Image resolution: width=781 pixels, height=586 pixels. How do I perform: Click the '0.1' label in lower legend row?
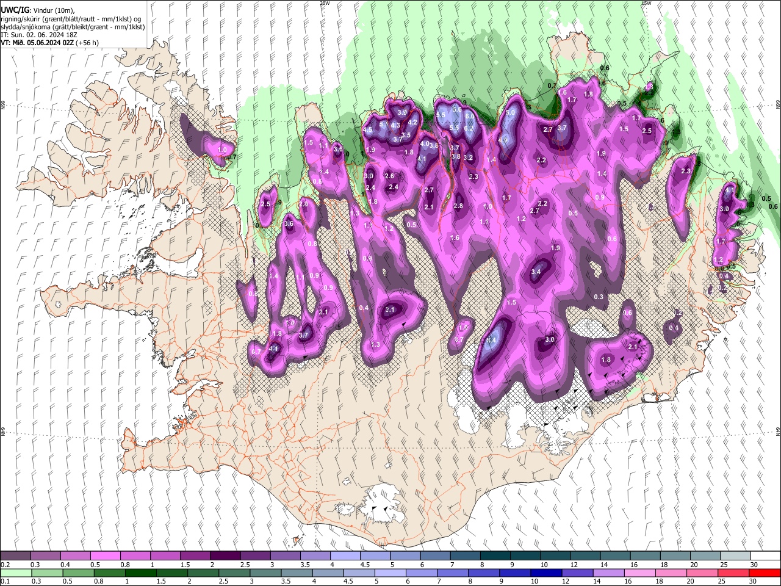tap(5, 581)
